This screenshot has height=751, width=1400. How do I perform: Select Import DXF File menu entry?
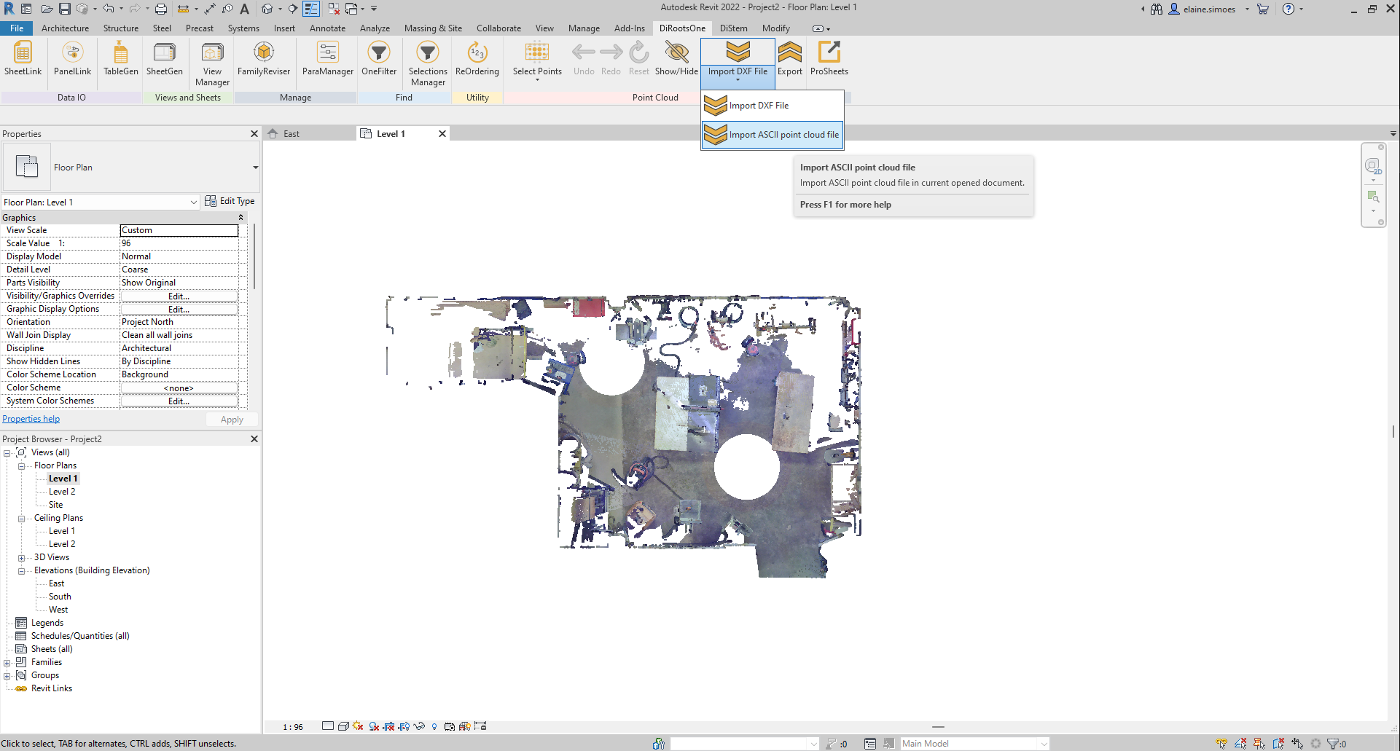[x=759, y=106]
